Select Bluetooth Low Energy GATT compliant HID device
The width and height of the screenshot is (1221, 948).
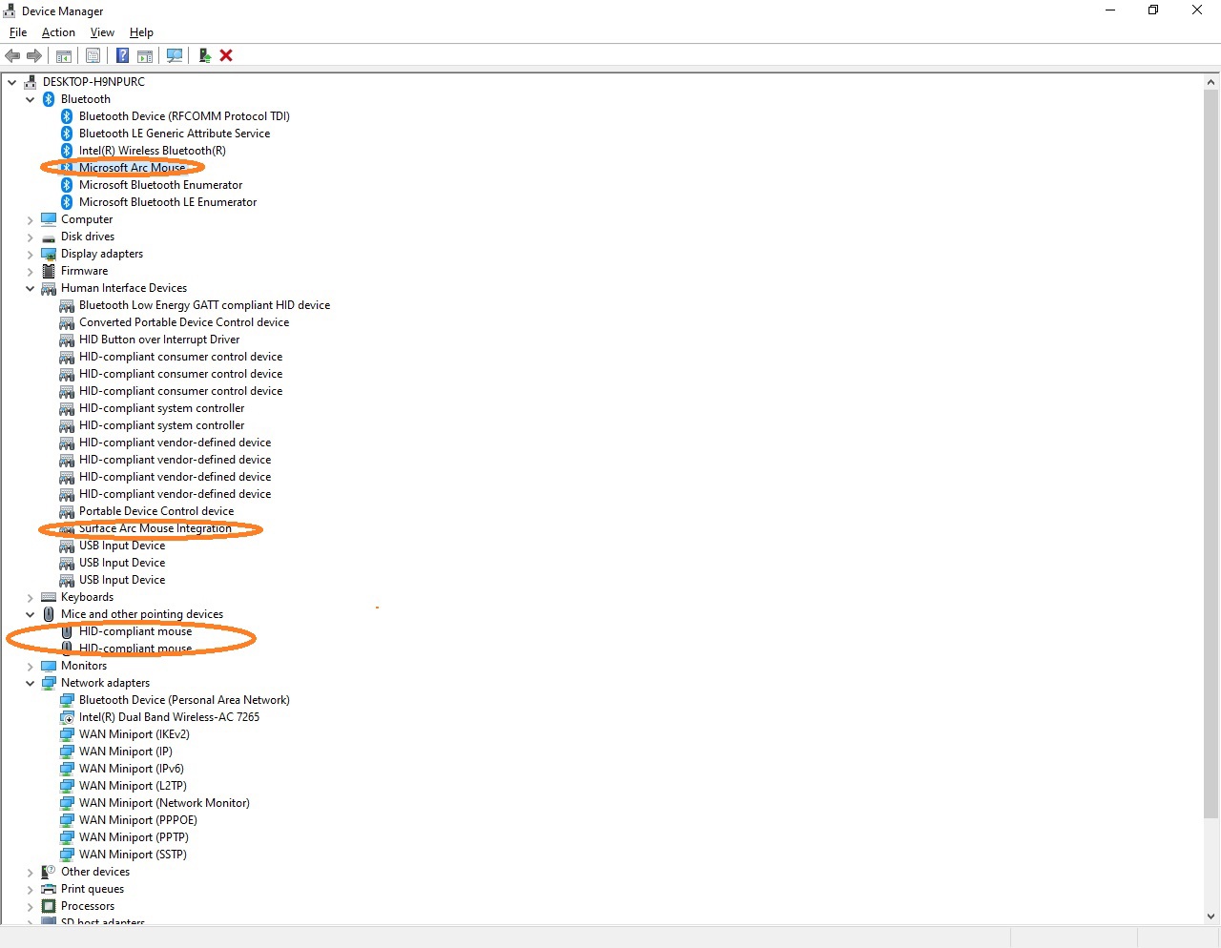204,305
